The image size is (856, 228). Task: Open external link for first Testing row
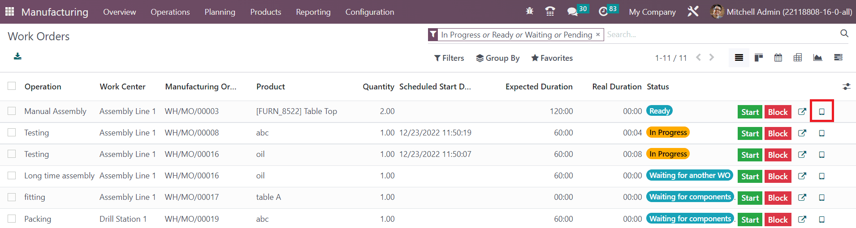[802, 133]
